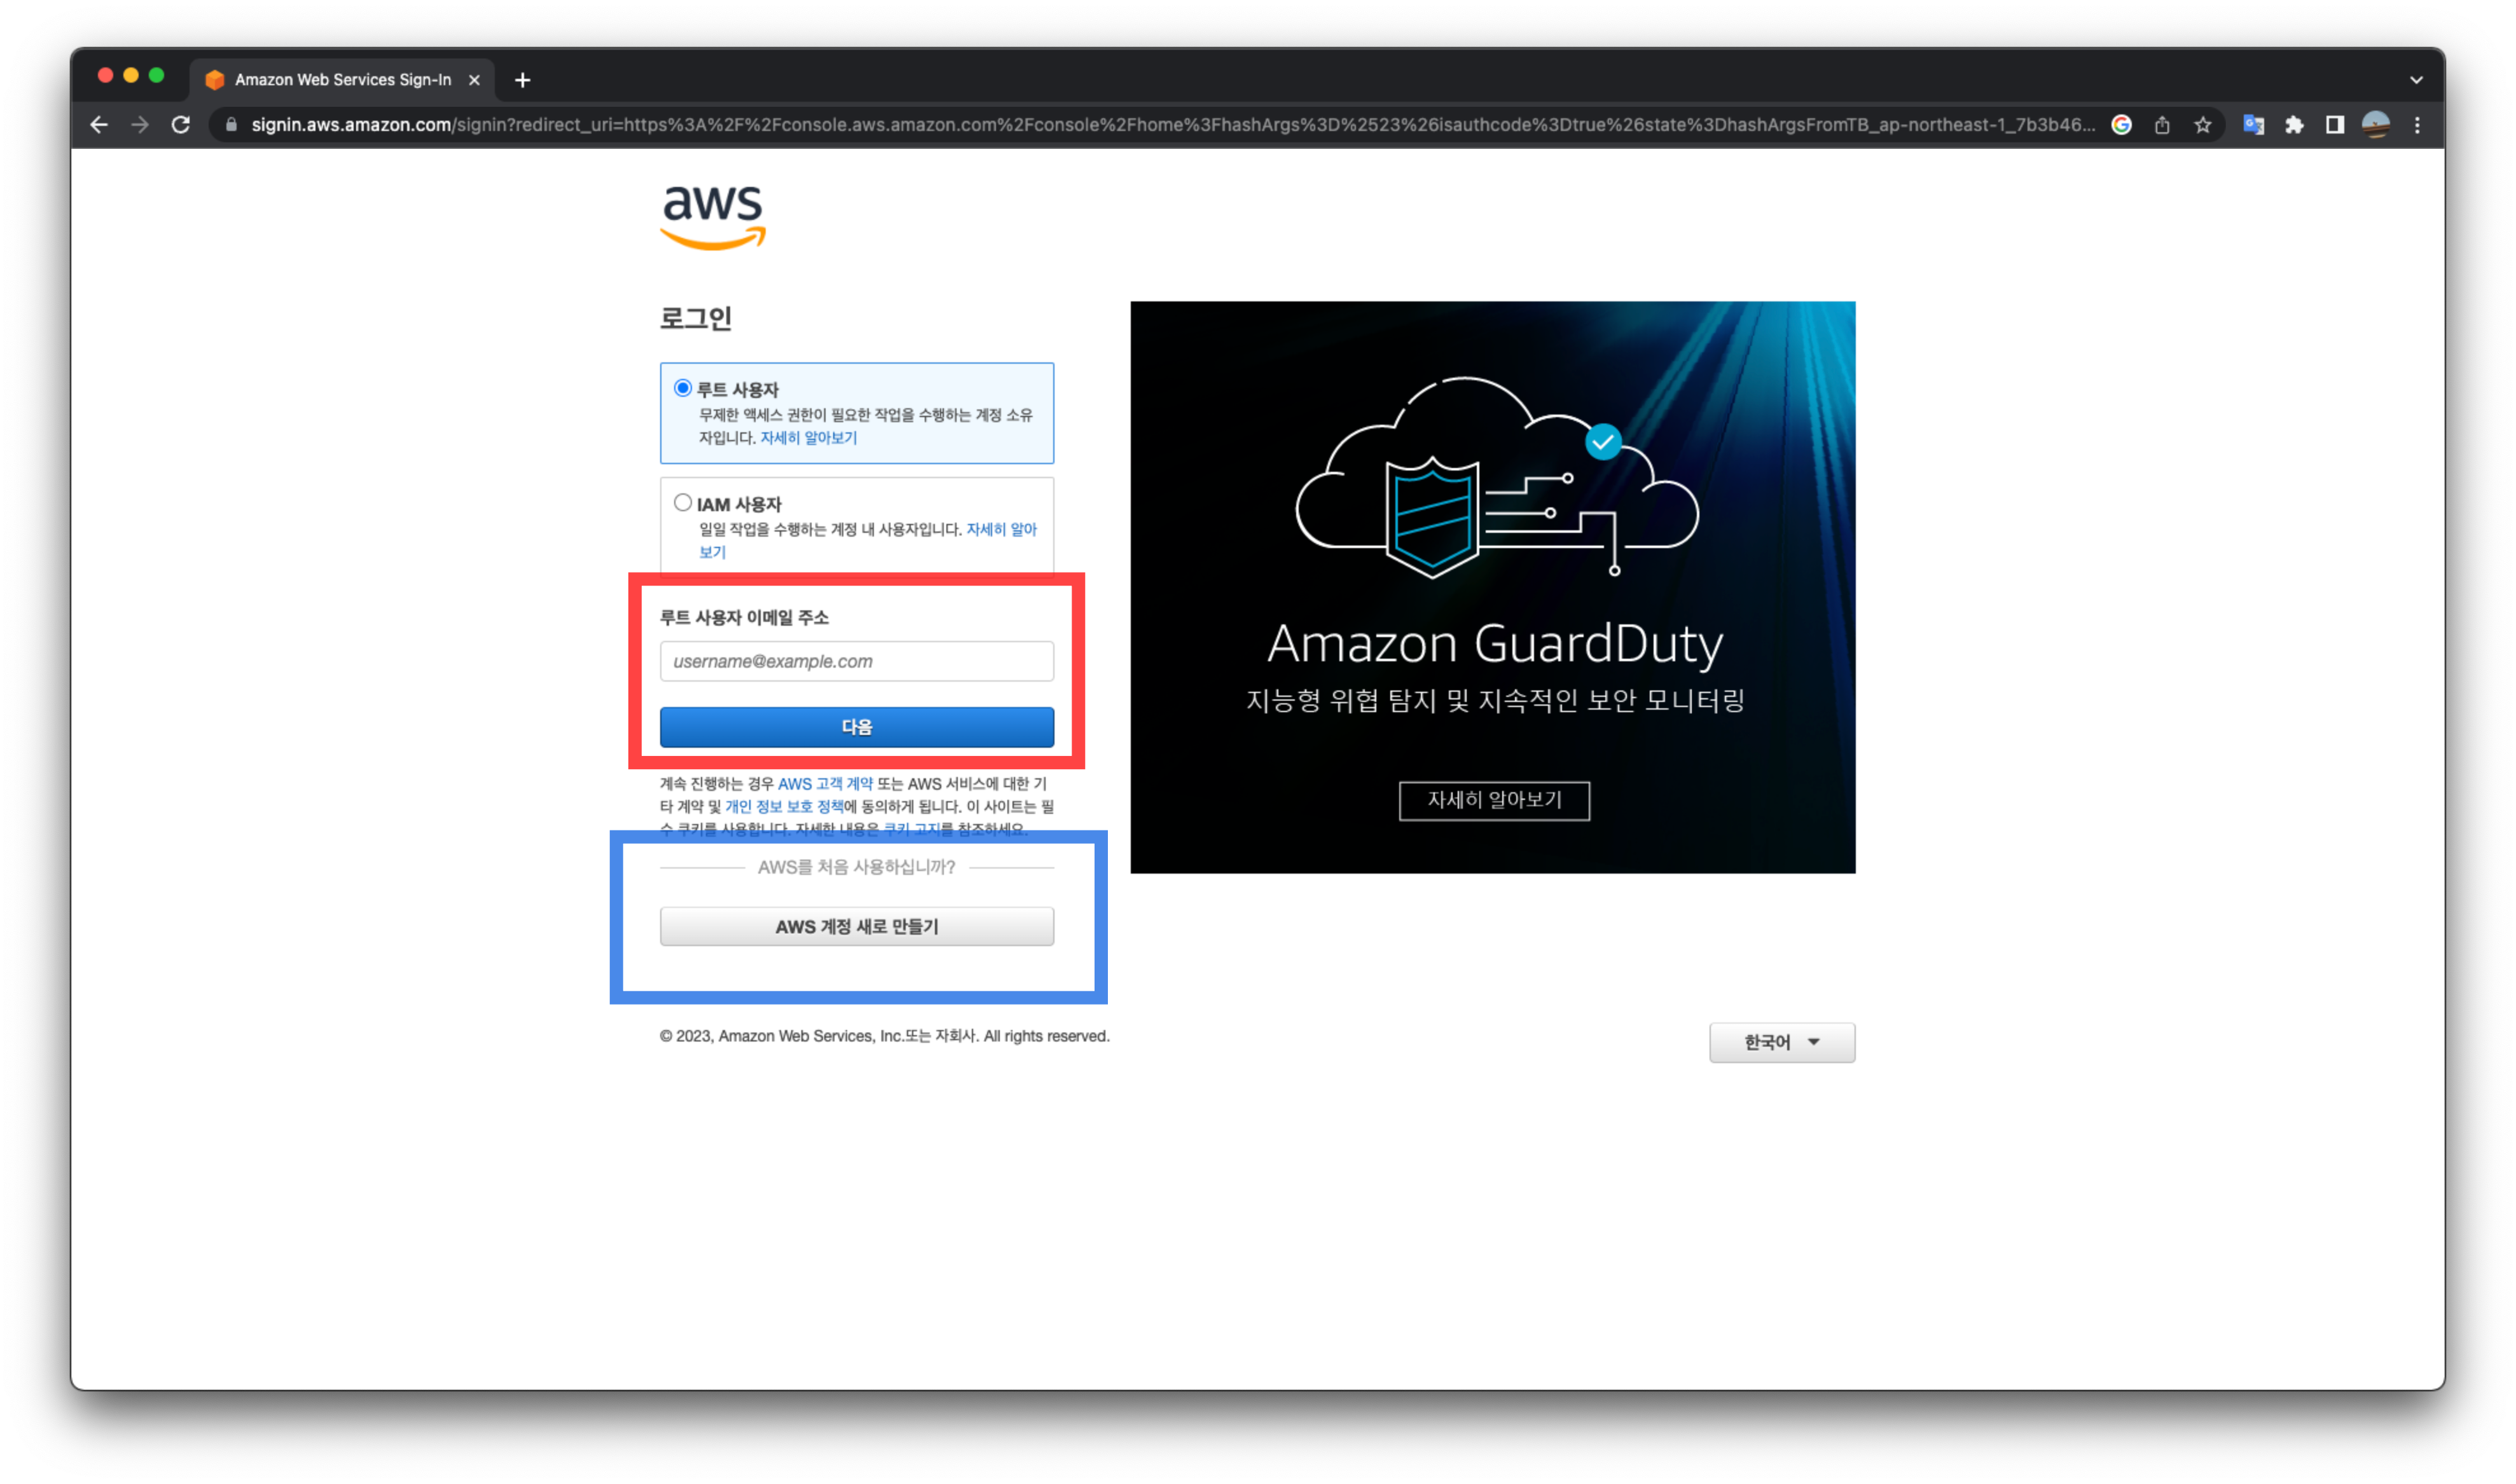
Task: Open the 한국어 language dropdown
Action: pos(1781,1042)
